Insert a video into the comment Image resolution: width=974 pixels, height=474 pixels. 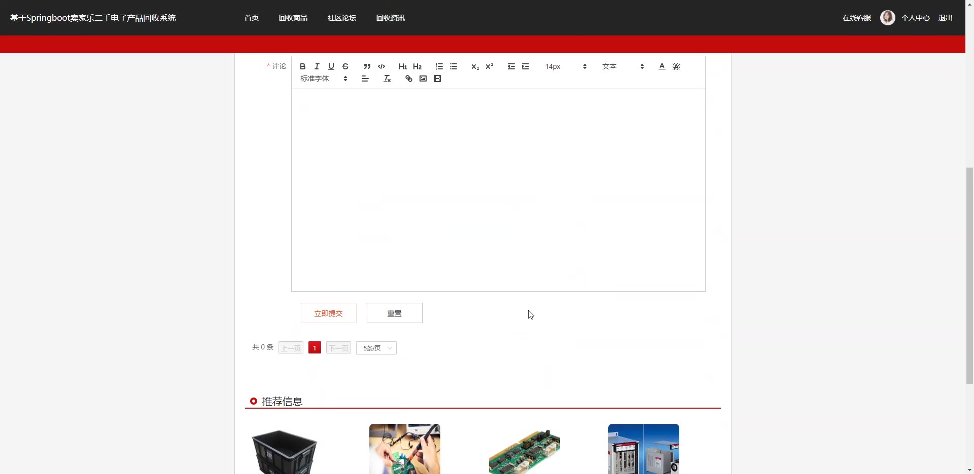coord(437,78)
